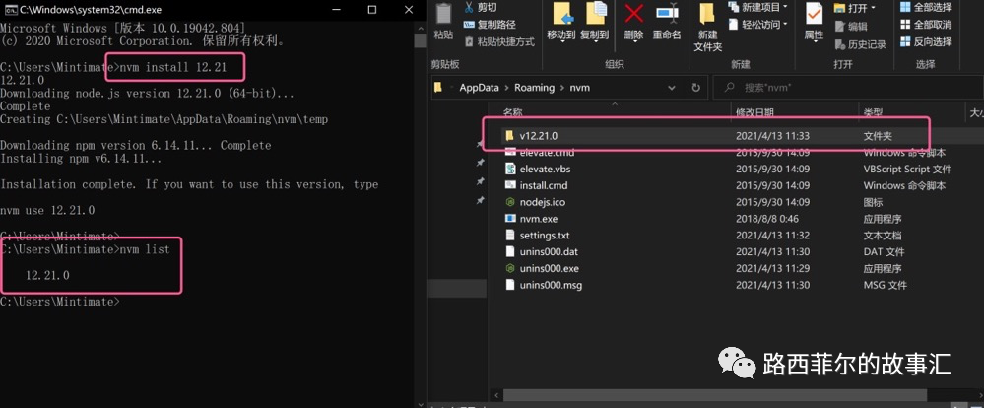Select Copy path in the ribbon
Viewport: 984px width, 408px height.
tap(489, 25)
